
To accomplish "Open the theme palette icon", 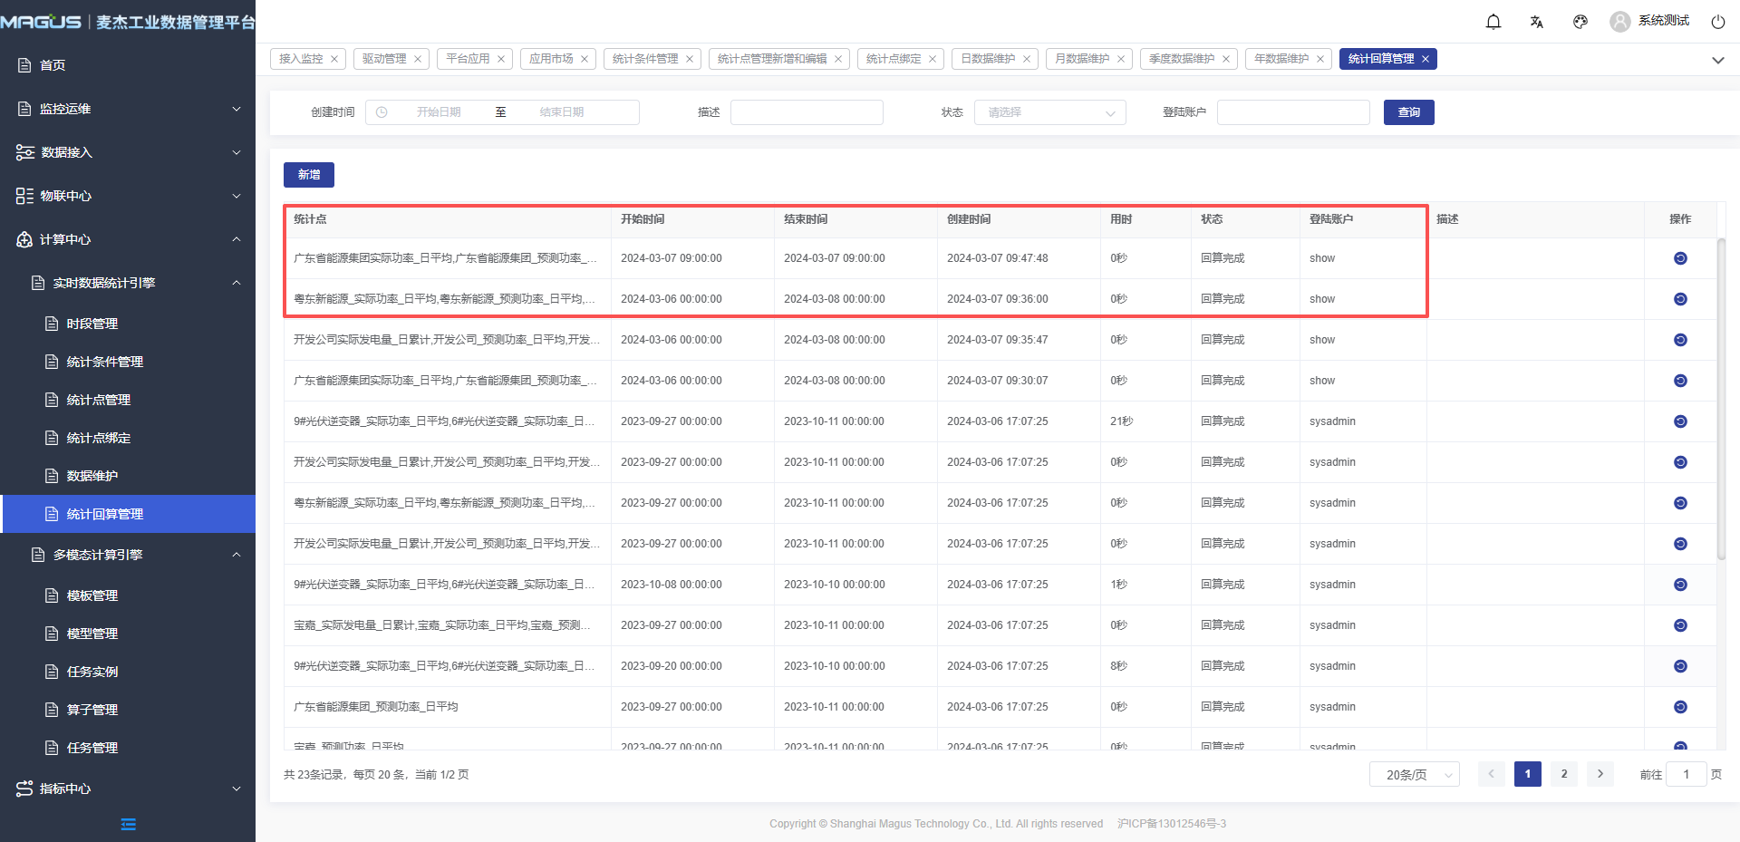I will pyautogui.click(x=1580, y=22).
